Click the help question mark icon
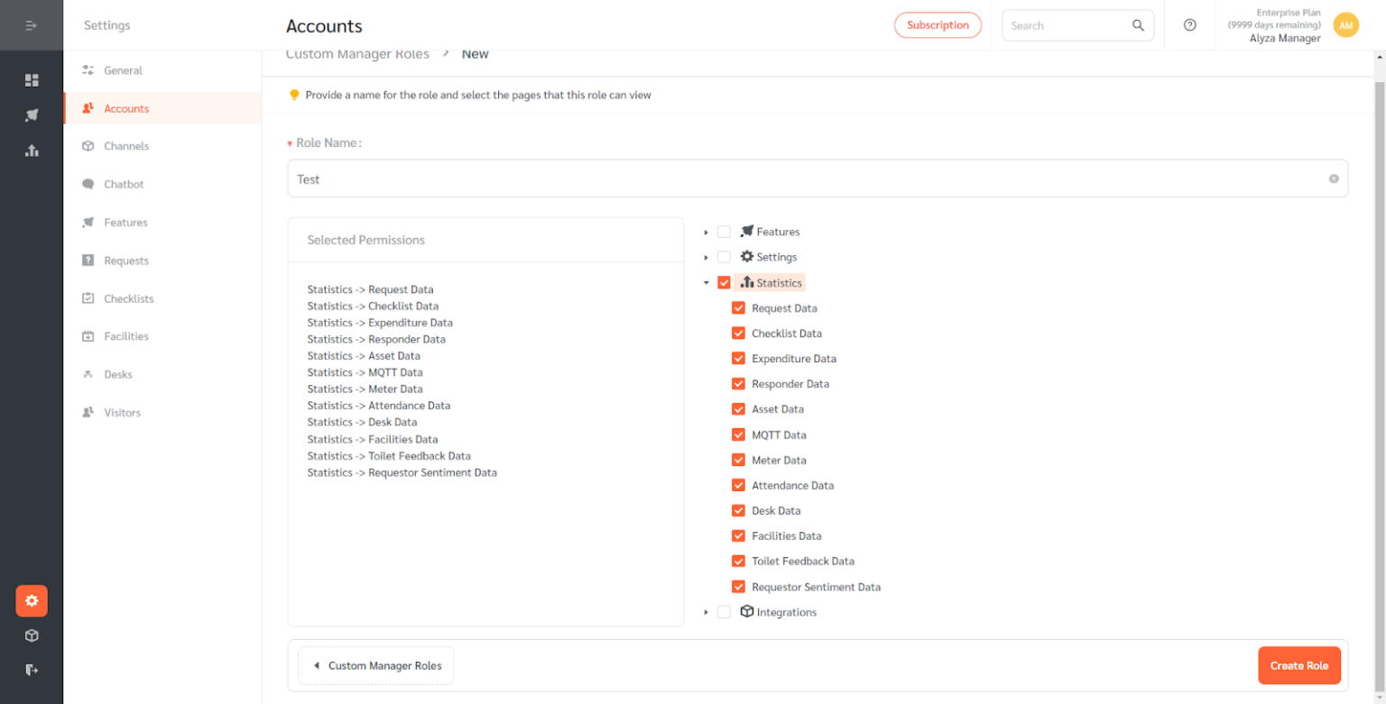 pos(1189,25)
